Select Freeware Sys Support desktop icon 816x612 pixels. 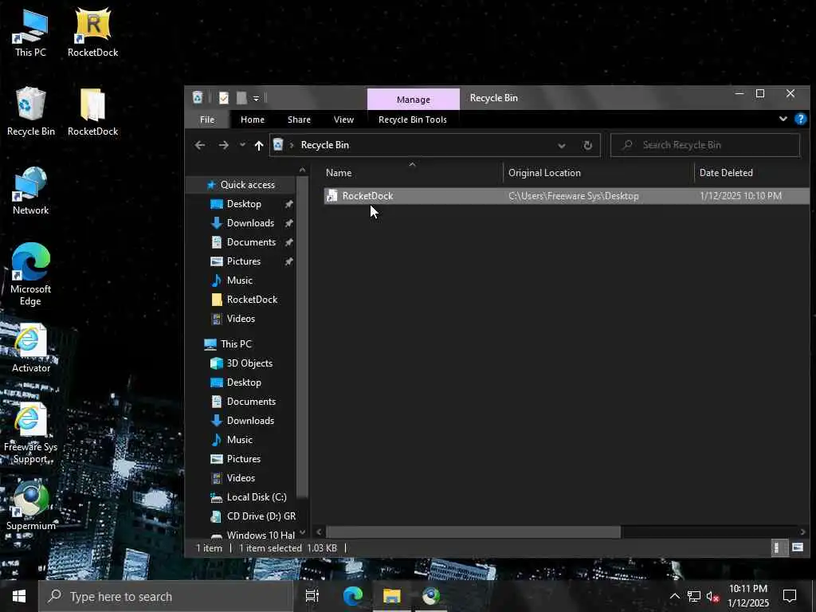tap(30, 433)
